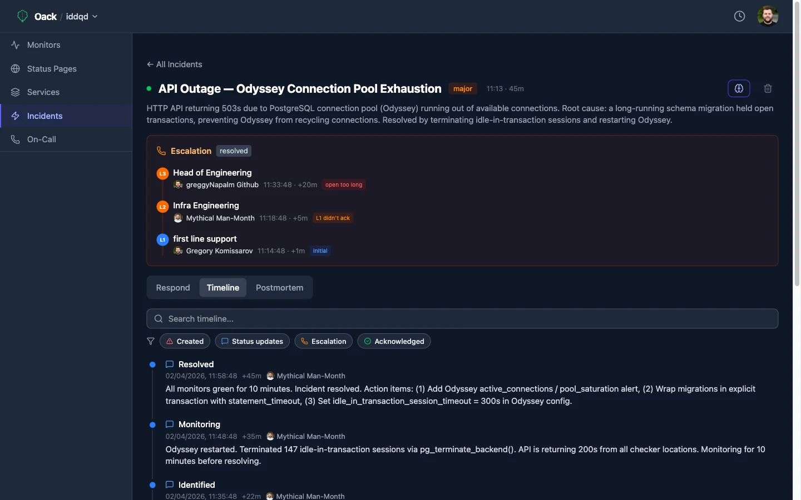Open Monitors from the sidebar

(x=43, y=45)
